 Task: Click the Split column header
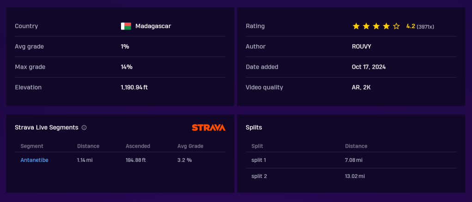pyautogui.click(x=258, y=146)
